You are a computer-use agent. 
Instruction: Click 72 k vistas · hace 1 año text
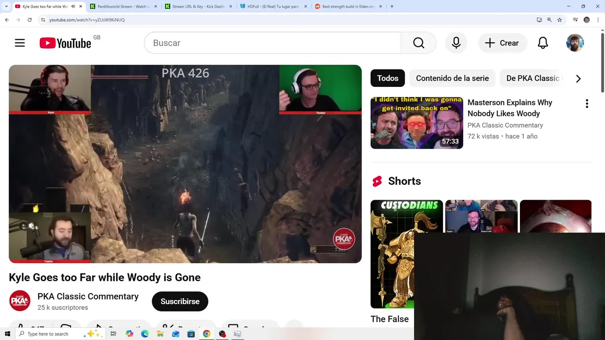click(502, 136)
